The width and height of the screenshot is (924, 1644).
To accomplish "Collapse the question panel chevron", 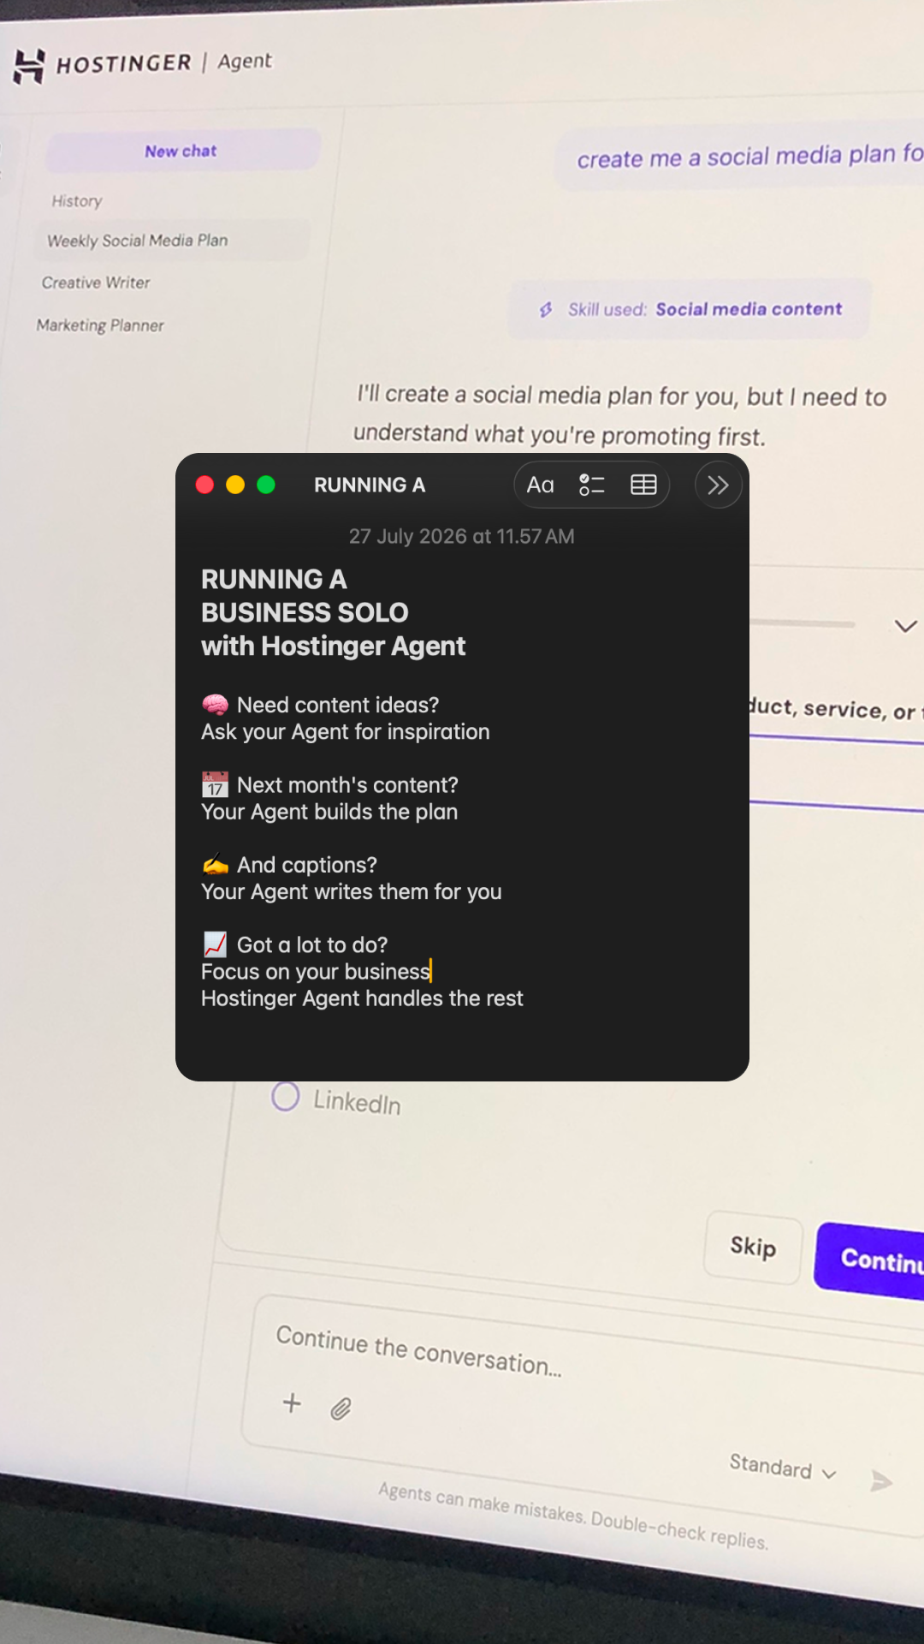I will pos(905,626).
